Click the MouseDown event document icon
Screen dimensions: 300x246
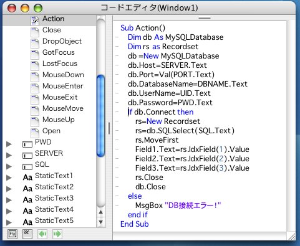pos(35,77)
